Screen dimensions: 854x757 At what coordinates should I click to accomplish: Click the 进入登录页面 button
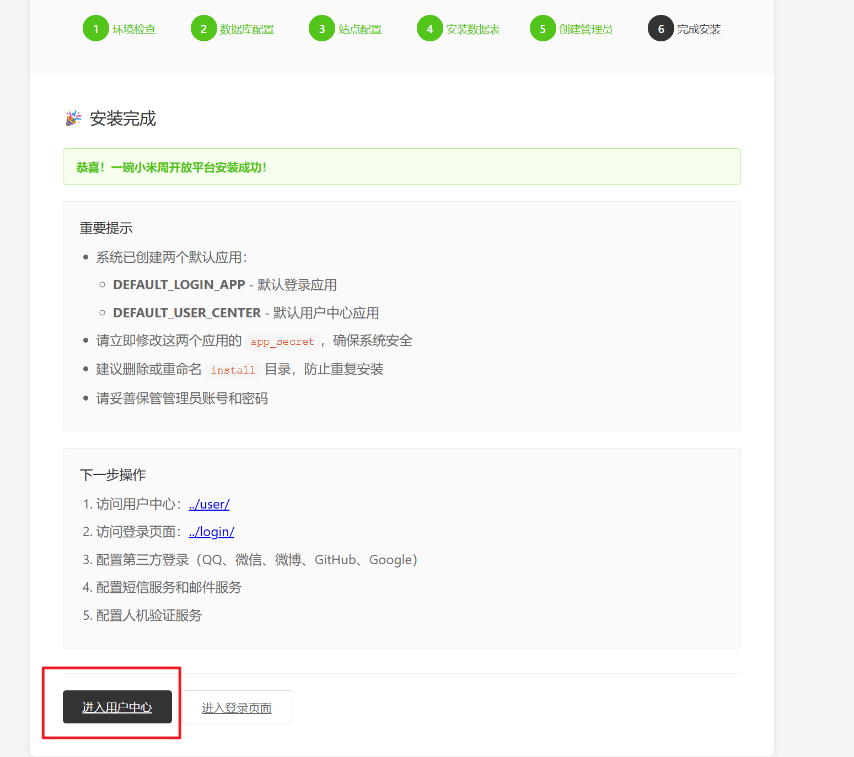(237, 707)
